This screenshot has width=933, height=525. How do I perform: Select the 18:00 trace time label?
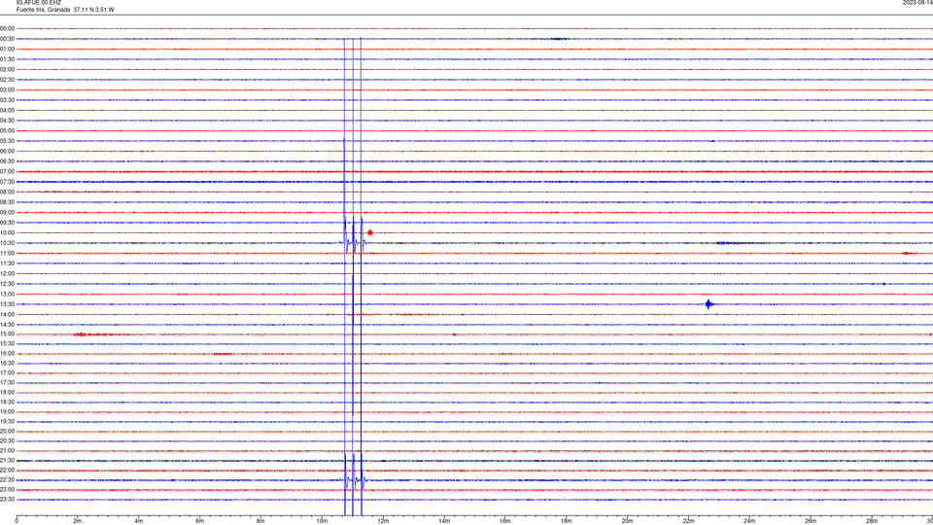pyautogui.click(x=7, y=392)
